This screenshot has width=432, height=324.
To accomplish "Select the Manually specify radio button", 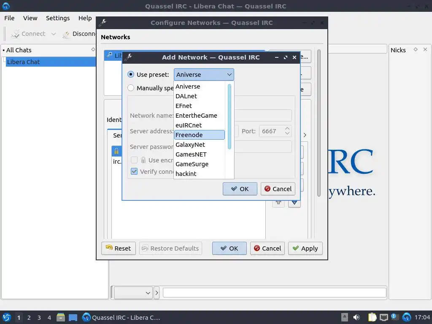I will (x=131, y=88).
